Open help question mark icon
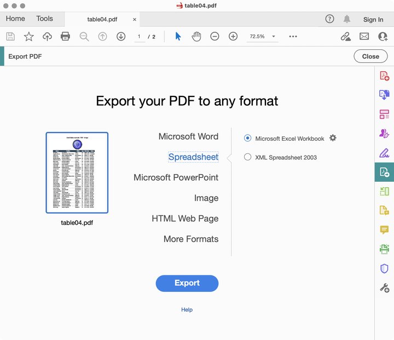Screen dimensions: 394x340 click(x=329, y=19)
